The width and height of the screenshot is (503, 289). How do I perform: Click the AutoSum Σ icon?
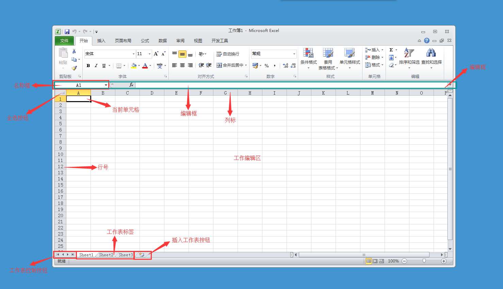tap(391, 50)
